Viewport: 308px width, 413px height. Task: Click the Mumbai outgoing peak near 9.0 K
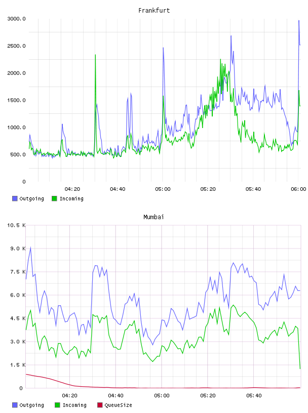[30, 247]
